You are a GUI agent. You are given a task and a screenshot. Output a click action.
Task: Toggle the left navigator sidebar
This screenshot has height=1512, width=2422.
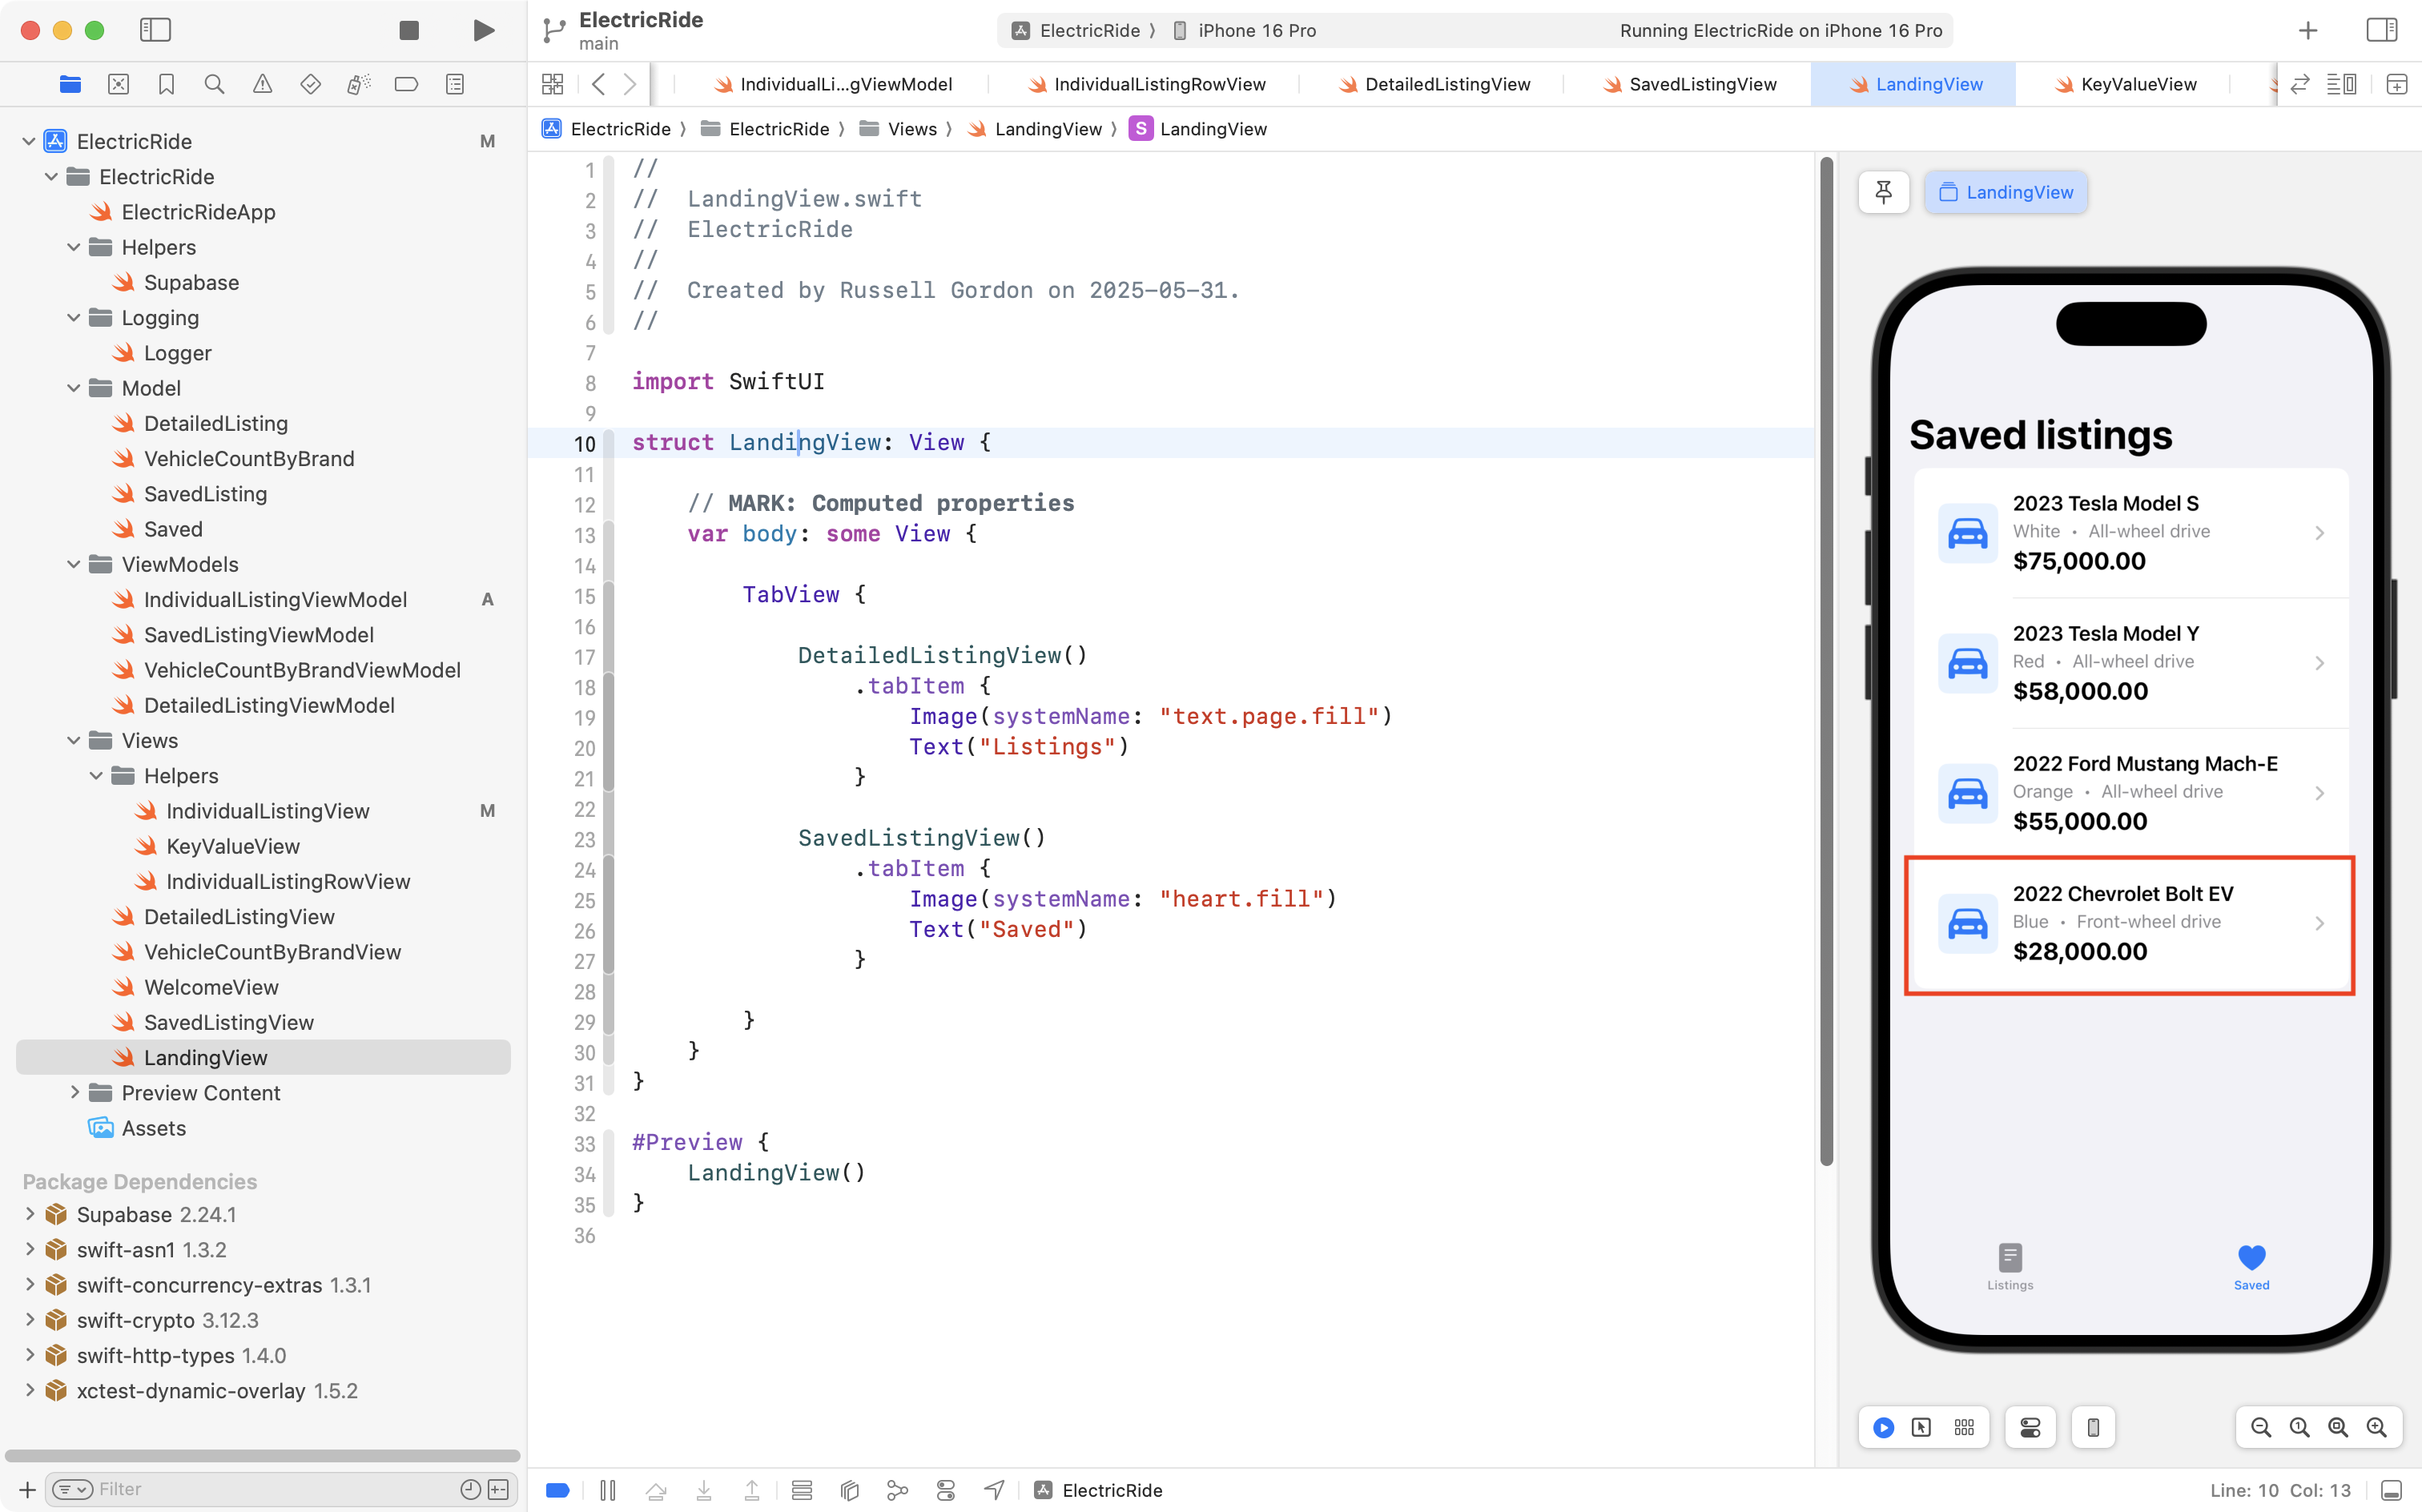click(x=155, y=30)
